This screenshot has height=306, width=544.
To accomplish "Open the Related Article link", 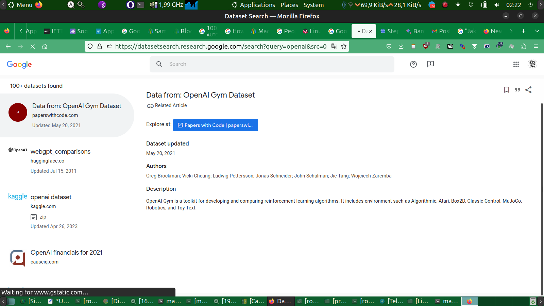I will 167,106.
